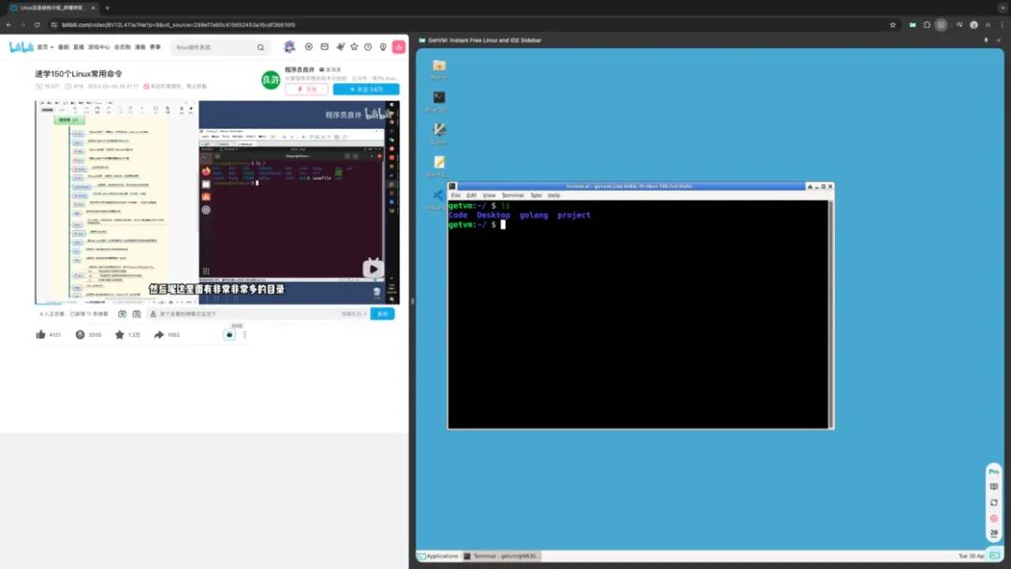Click the pink charge button for the uploader
This screenshot has height=569, width=1011.
tap(307, 89)
